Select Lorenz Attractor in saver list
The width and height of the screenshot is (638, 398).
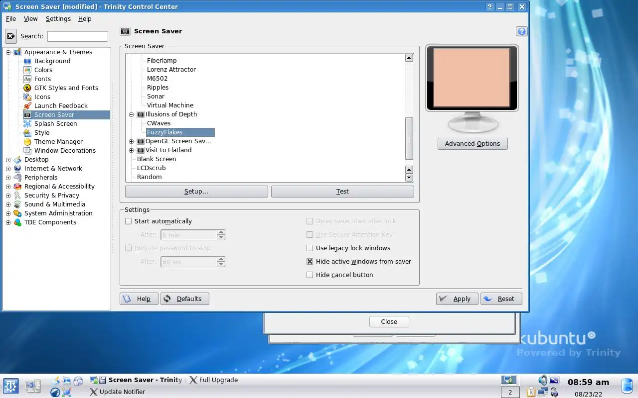coord(171,70)
